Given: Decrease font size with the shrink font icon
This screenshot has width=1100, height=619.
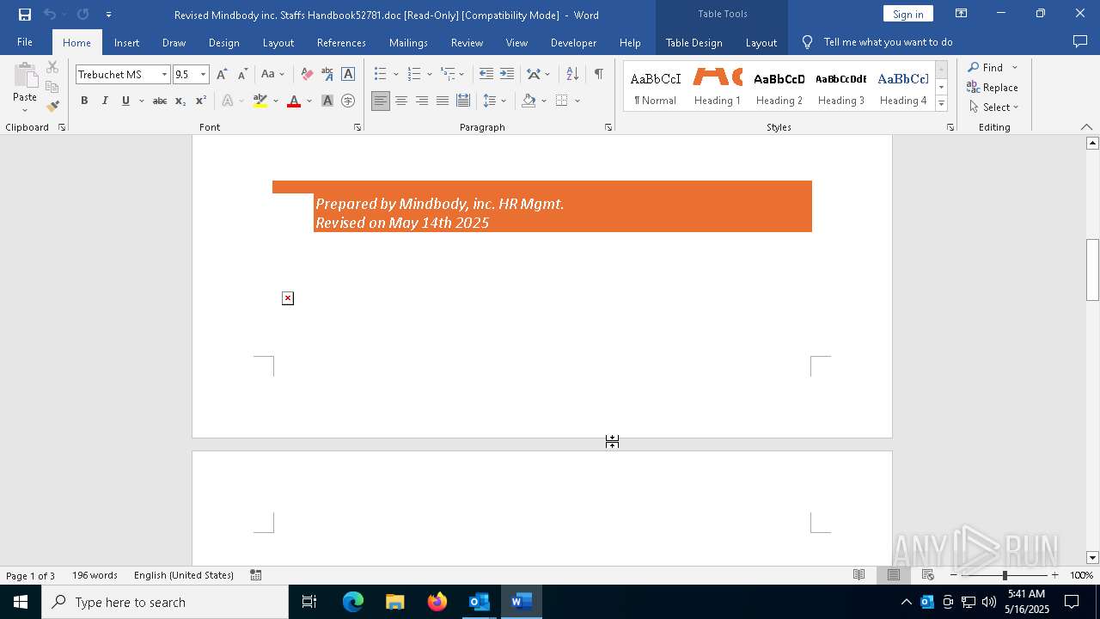Looking at the screenshot, I should tap(242, 75).
